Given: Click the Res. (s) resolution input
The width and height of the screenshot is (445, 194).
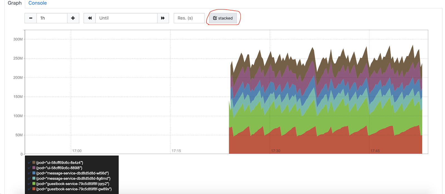Looking at the screenshot, I should pyautogui.click(x=189, y=18).
